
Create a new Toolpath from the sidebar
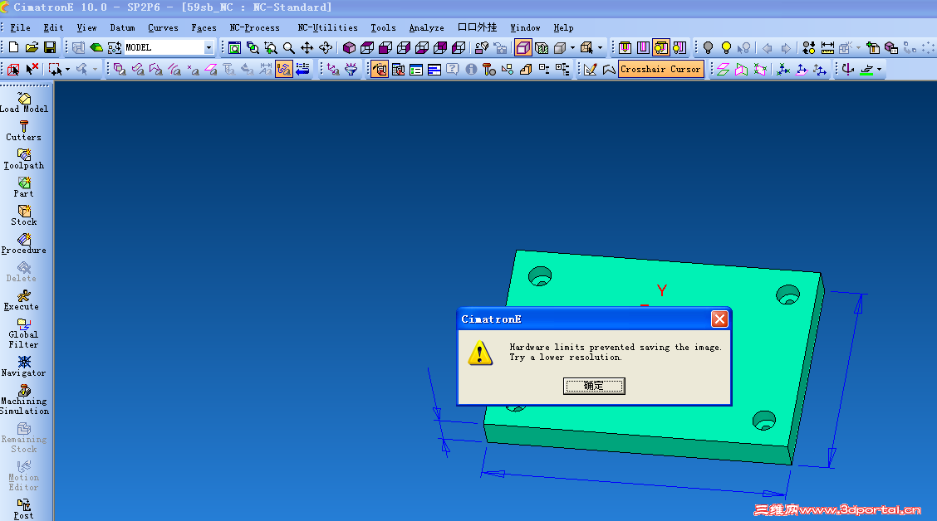pyautogui.click(x=24, y=158)
